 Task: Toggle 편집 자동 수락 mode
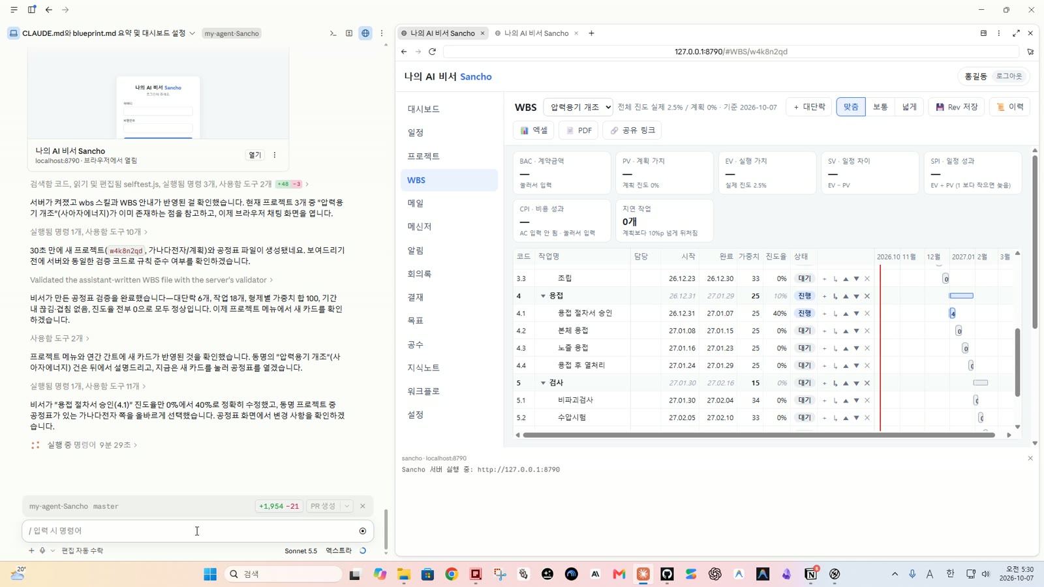pos(82,550)
